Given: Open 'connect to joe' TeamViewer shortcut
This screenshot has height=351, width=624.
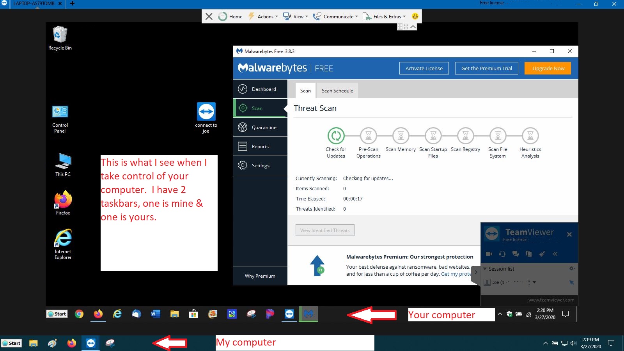Looking at the screenshot, I should click(x=206, y=118).
